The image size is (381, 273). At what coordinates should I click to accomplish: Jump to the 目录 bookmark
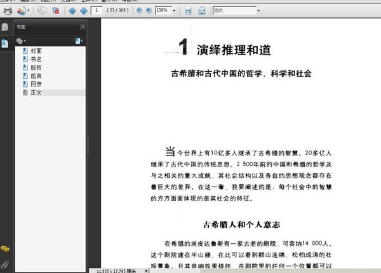36,84
